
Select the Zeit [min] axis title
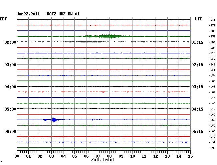coord(103,160)
